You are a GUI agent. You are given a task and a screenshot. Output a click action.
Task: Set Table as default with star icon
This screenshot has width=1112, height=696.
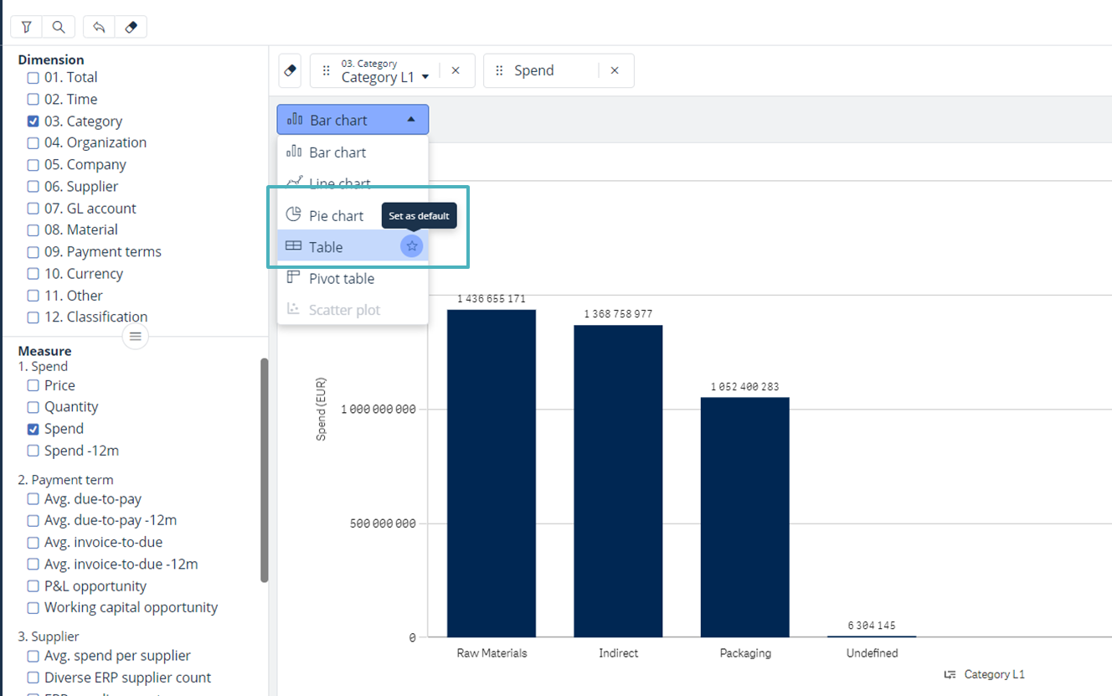(x=411, y=246)
